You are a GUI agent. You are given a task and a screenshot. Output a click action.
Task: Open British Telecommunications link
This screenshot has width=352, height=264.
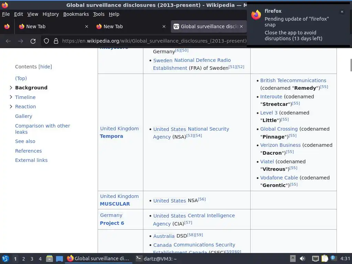(x=293, y=80)
